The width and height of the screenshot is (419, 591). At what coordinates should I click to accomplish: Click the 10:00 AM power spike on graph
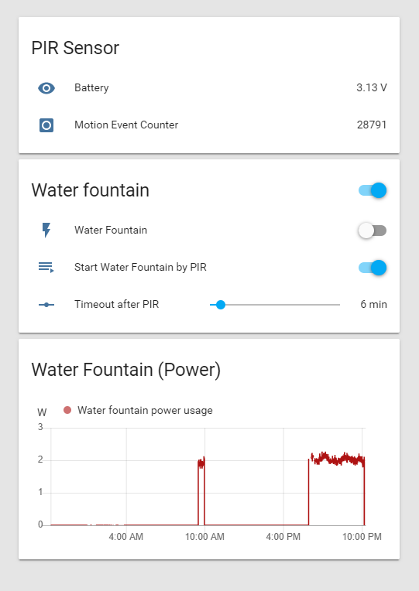(201, 490)
